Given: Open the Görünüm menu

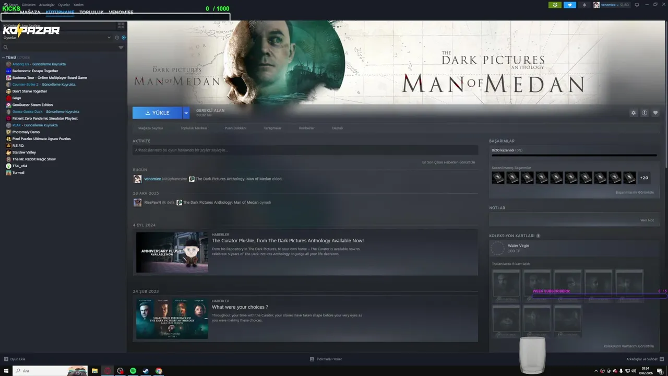Looking at the screenshot, I should (28, 5).
